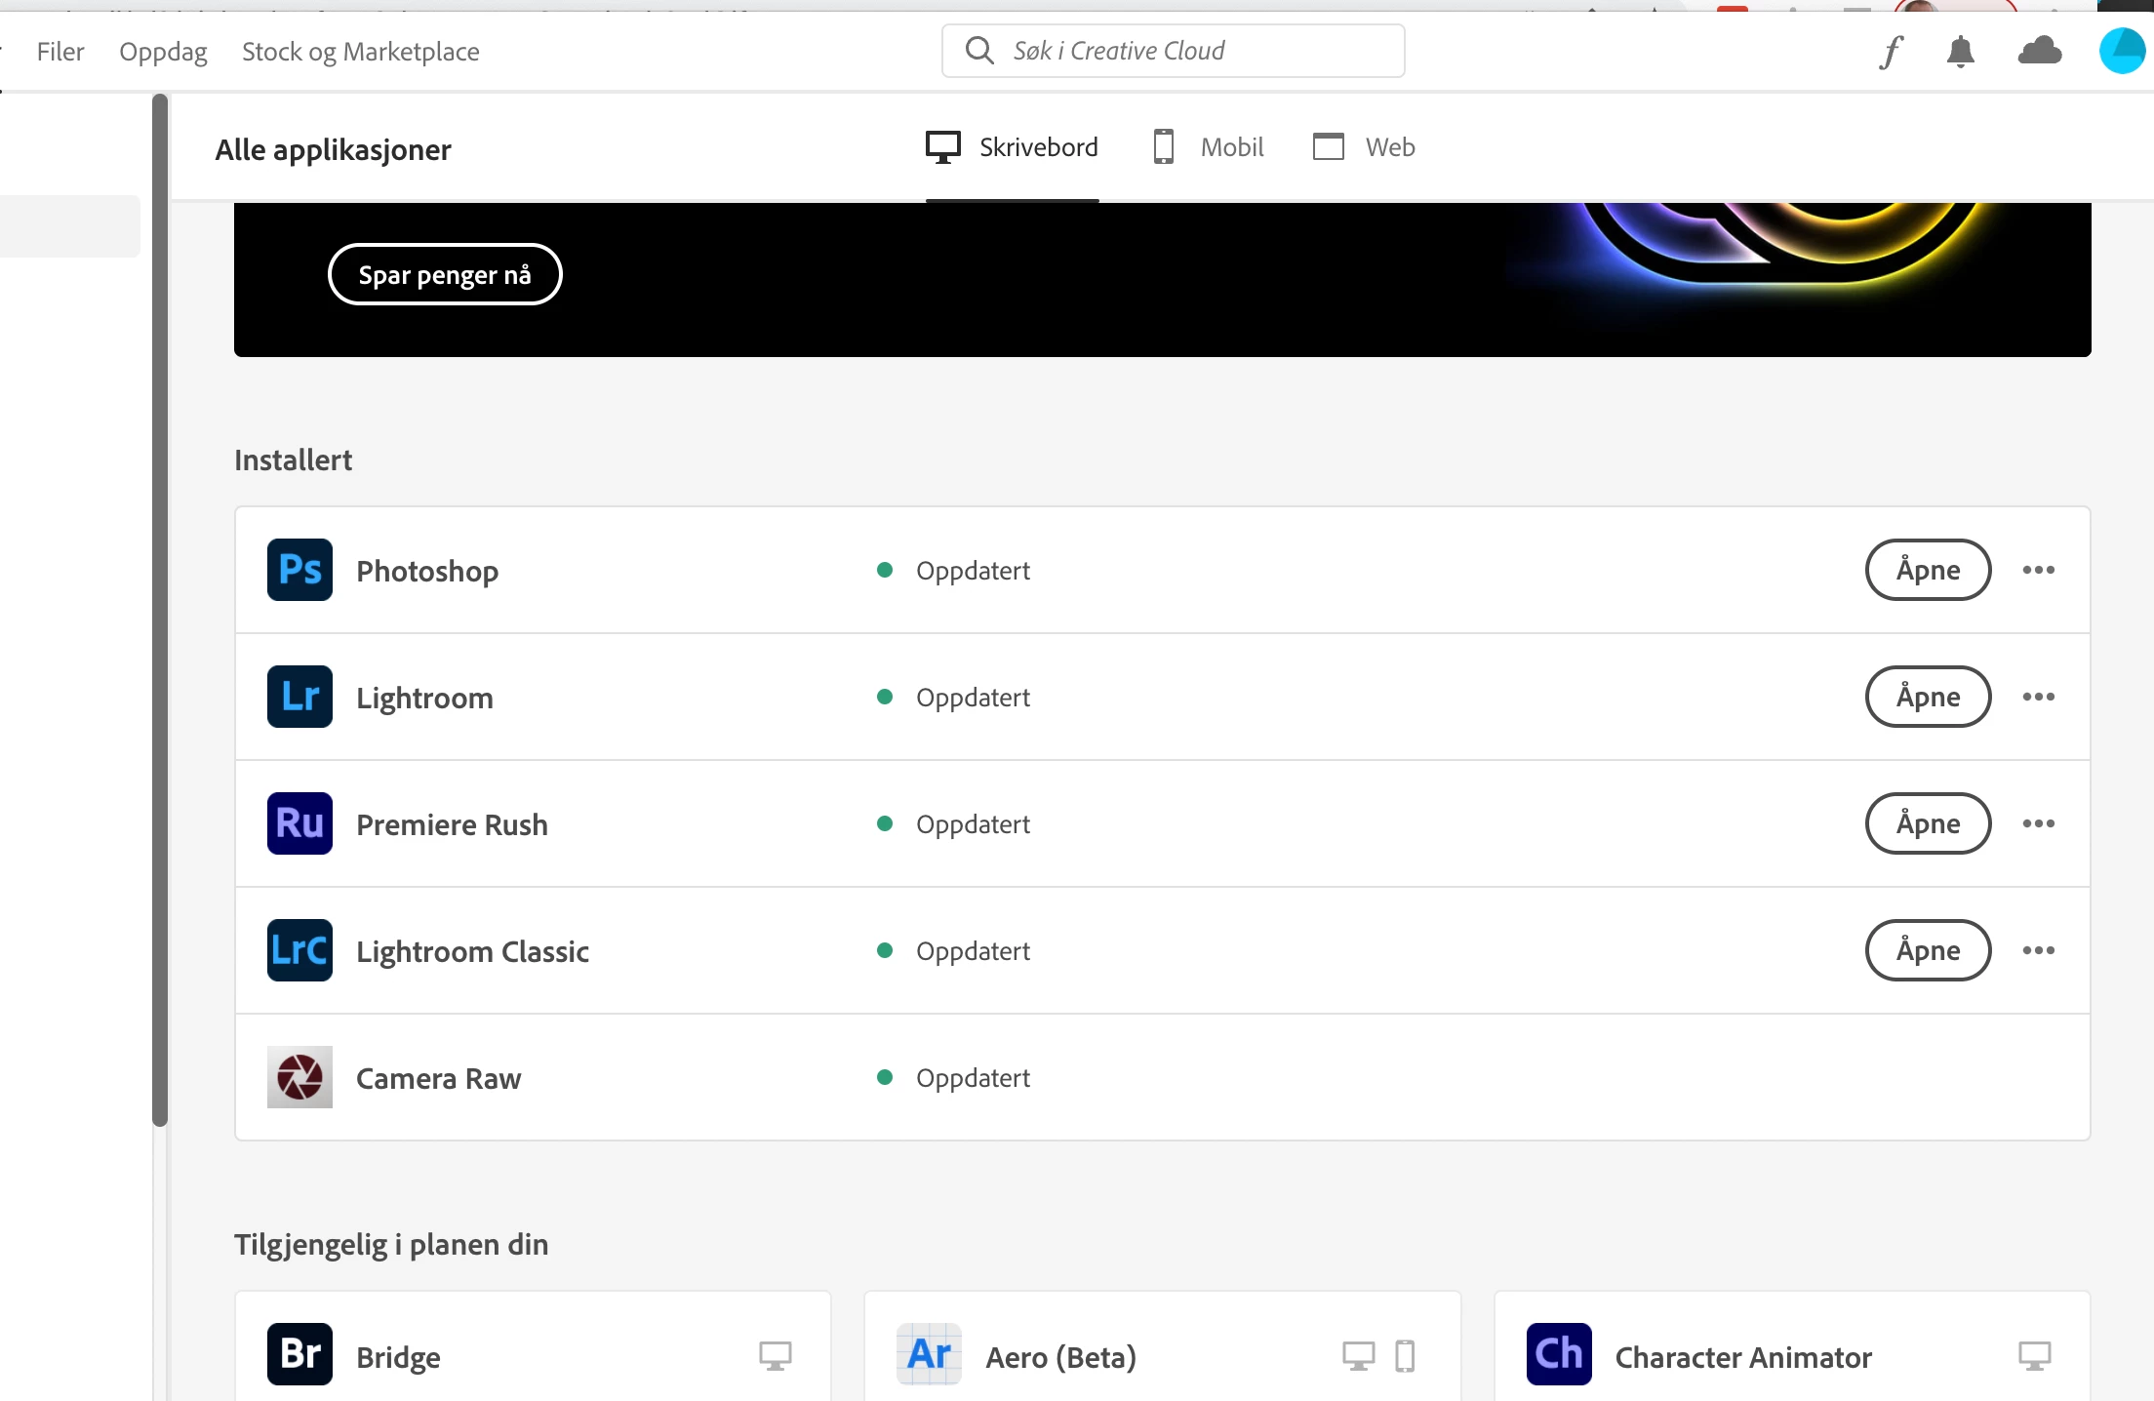Click the Lightroom Lr icon
This screenshot has width=2154, height=1401.
pos(299,697)
